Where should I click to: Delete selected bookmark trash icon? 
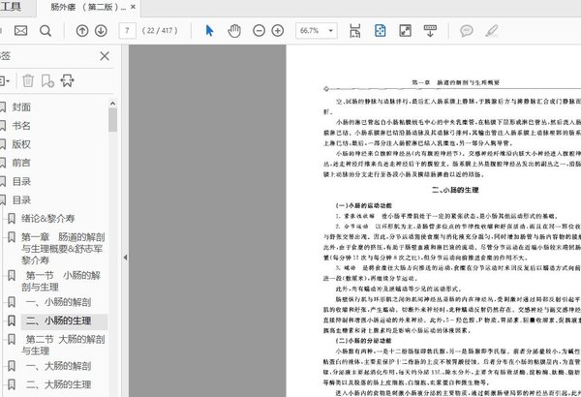pos(28,80)
